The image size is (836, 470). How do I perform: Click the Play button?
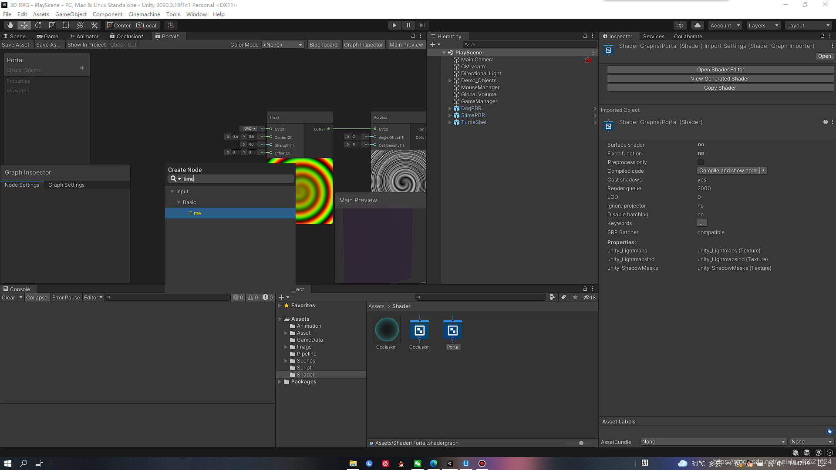click(394, 25)
